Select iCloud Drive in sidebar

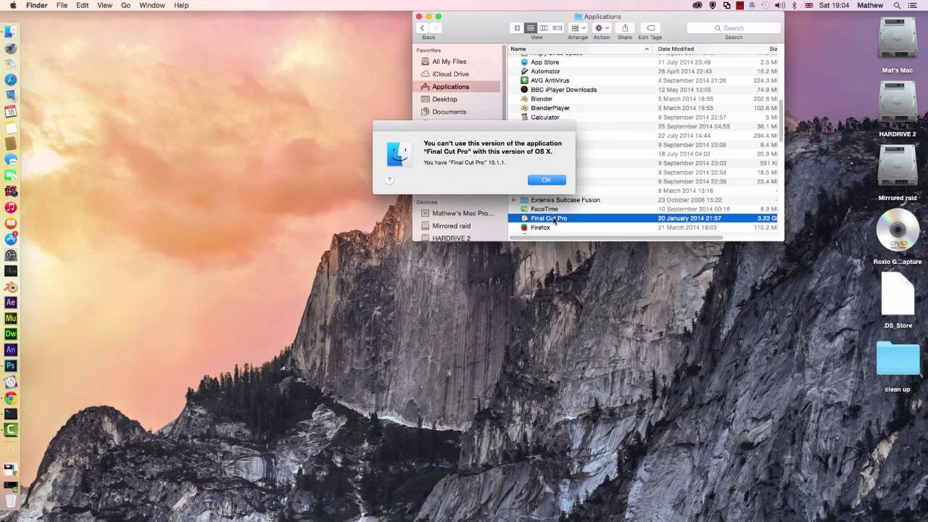(x=450, y=74)
